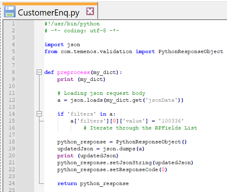Click the 'return python_response' statement

93,183
